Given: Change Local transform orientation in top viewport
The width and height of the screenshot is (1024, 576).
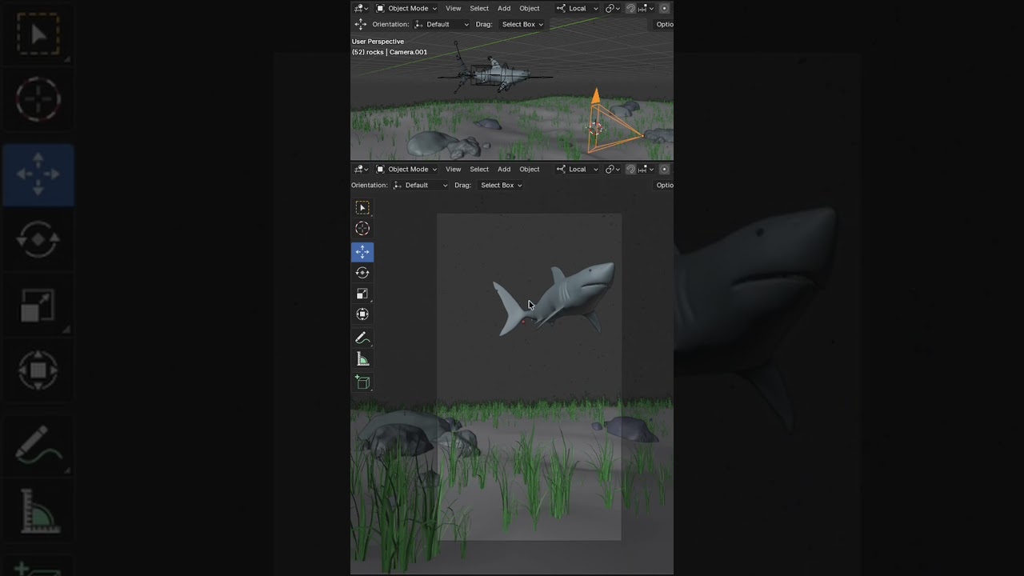Looking at the screenshot, I should (577, 8).
